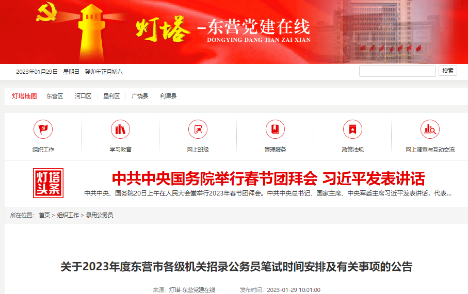Go to 首页 in the breadcrumb
Image resolution: width=468 pixels, height=294 pixels.
[x=44, y=215]
